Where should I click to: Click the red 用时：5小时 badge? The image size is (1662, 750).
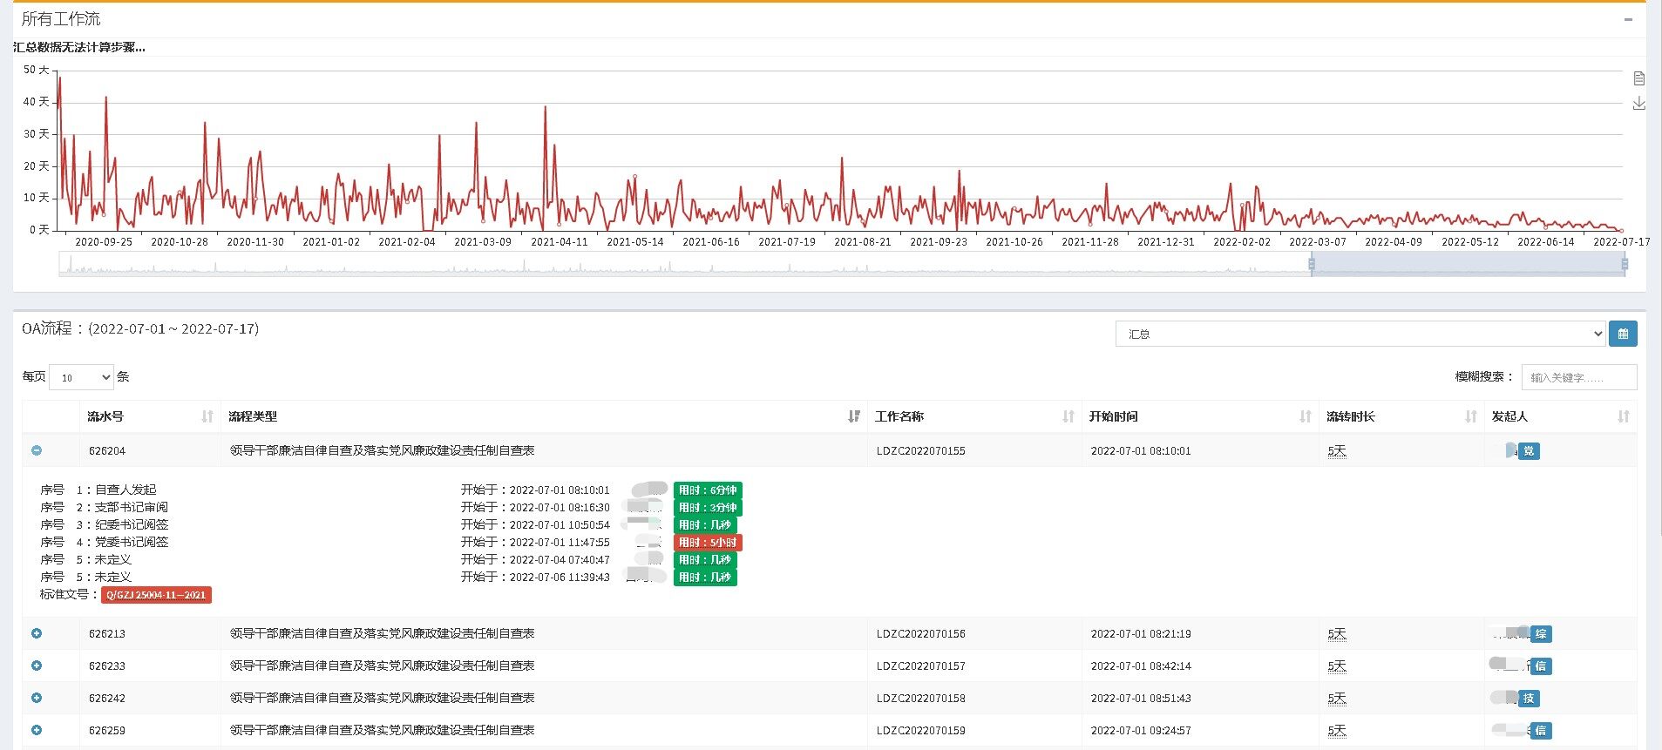[707, 542]
